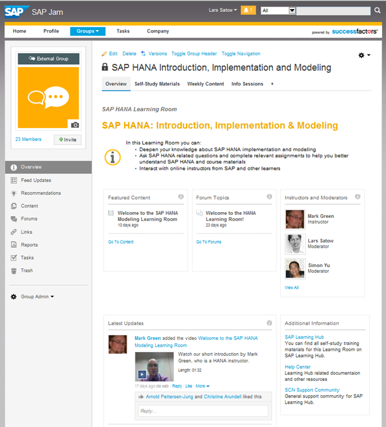Click Reply link under video post
The image size is (386, 427).
177,386
